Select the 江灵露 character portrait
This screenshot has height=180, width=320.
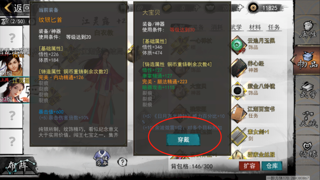(15, 90)
